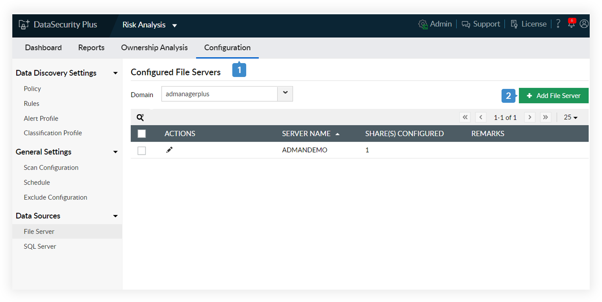602x302 pixels.
Task: Go to first page of results
Action: pyautogui.click(x=465, y=117)
